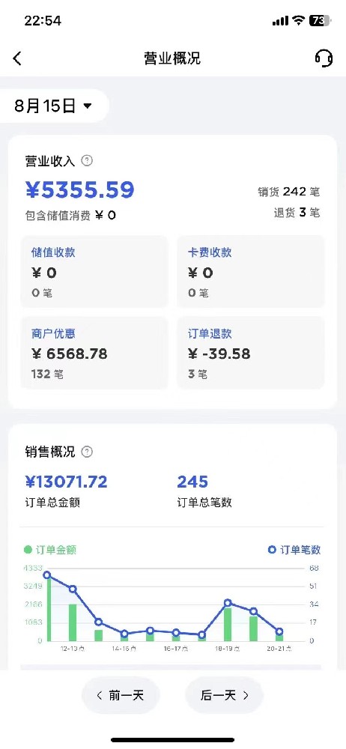Tap the battery indicator in status bar
This screenshot has width=346, height=749.
tap(319, 20)
